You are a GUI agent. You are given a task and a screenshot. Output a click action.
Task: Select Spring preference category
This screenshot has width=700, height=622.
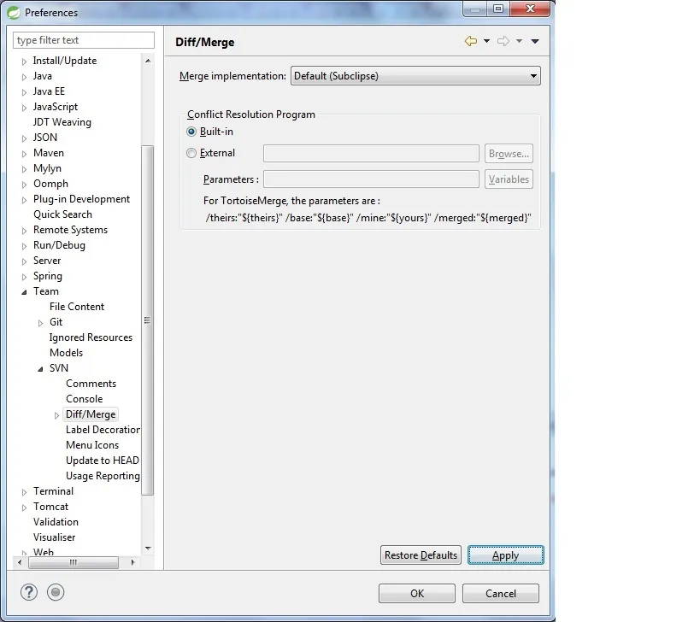click(48, 276)
